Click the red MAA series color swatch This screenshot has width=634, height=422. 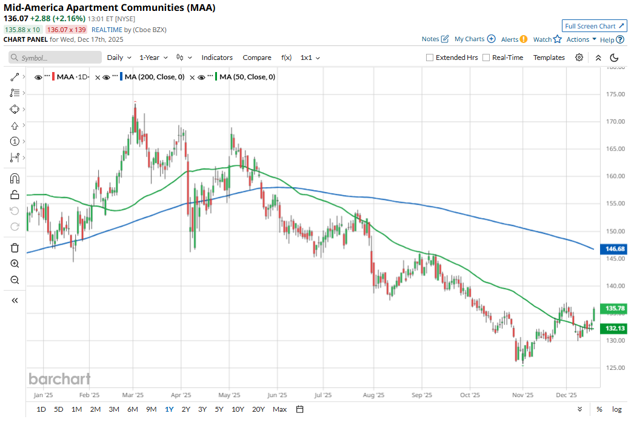[x=53, y=77]
